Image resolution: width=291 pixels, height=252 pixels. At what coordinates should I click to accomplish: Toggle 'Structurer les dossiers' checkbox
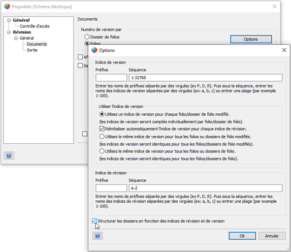coord(94,221)
